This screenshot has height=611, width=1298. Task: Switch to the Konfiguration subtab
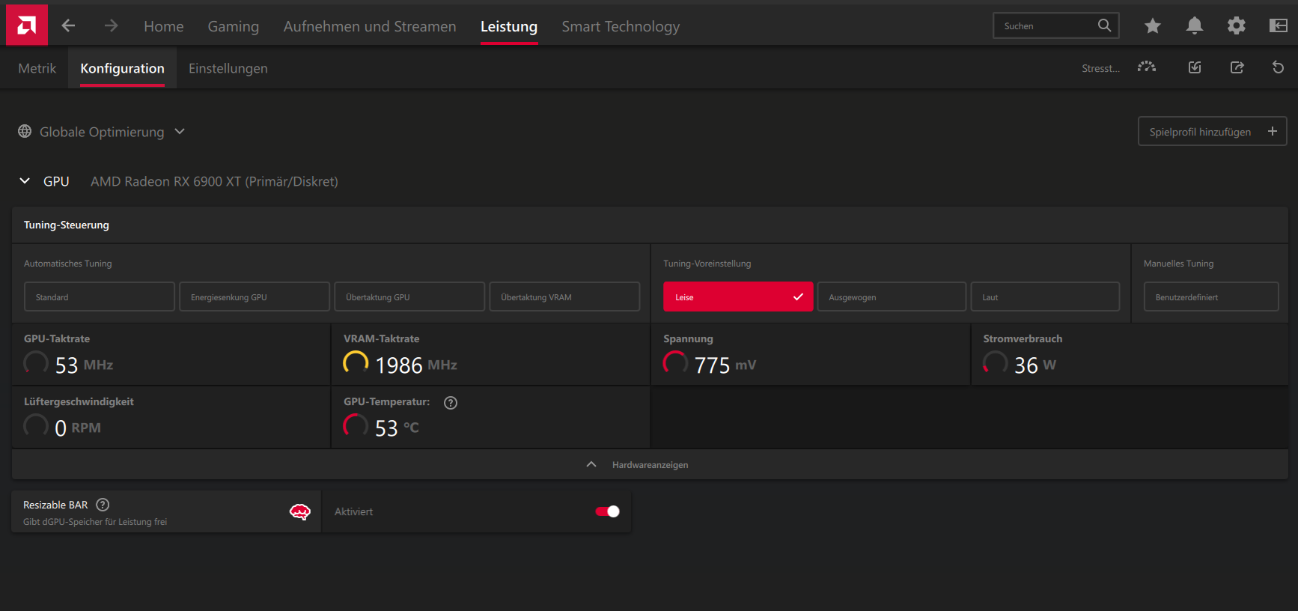pos(122,68)
